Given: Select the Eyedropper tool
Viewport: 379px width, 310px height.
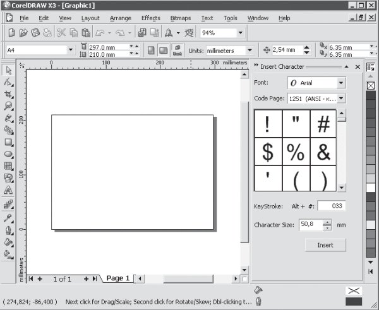Looking at the screenshot, I should coord(8,218).
